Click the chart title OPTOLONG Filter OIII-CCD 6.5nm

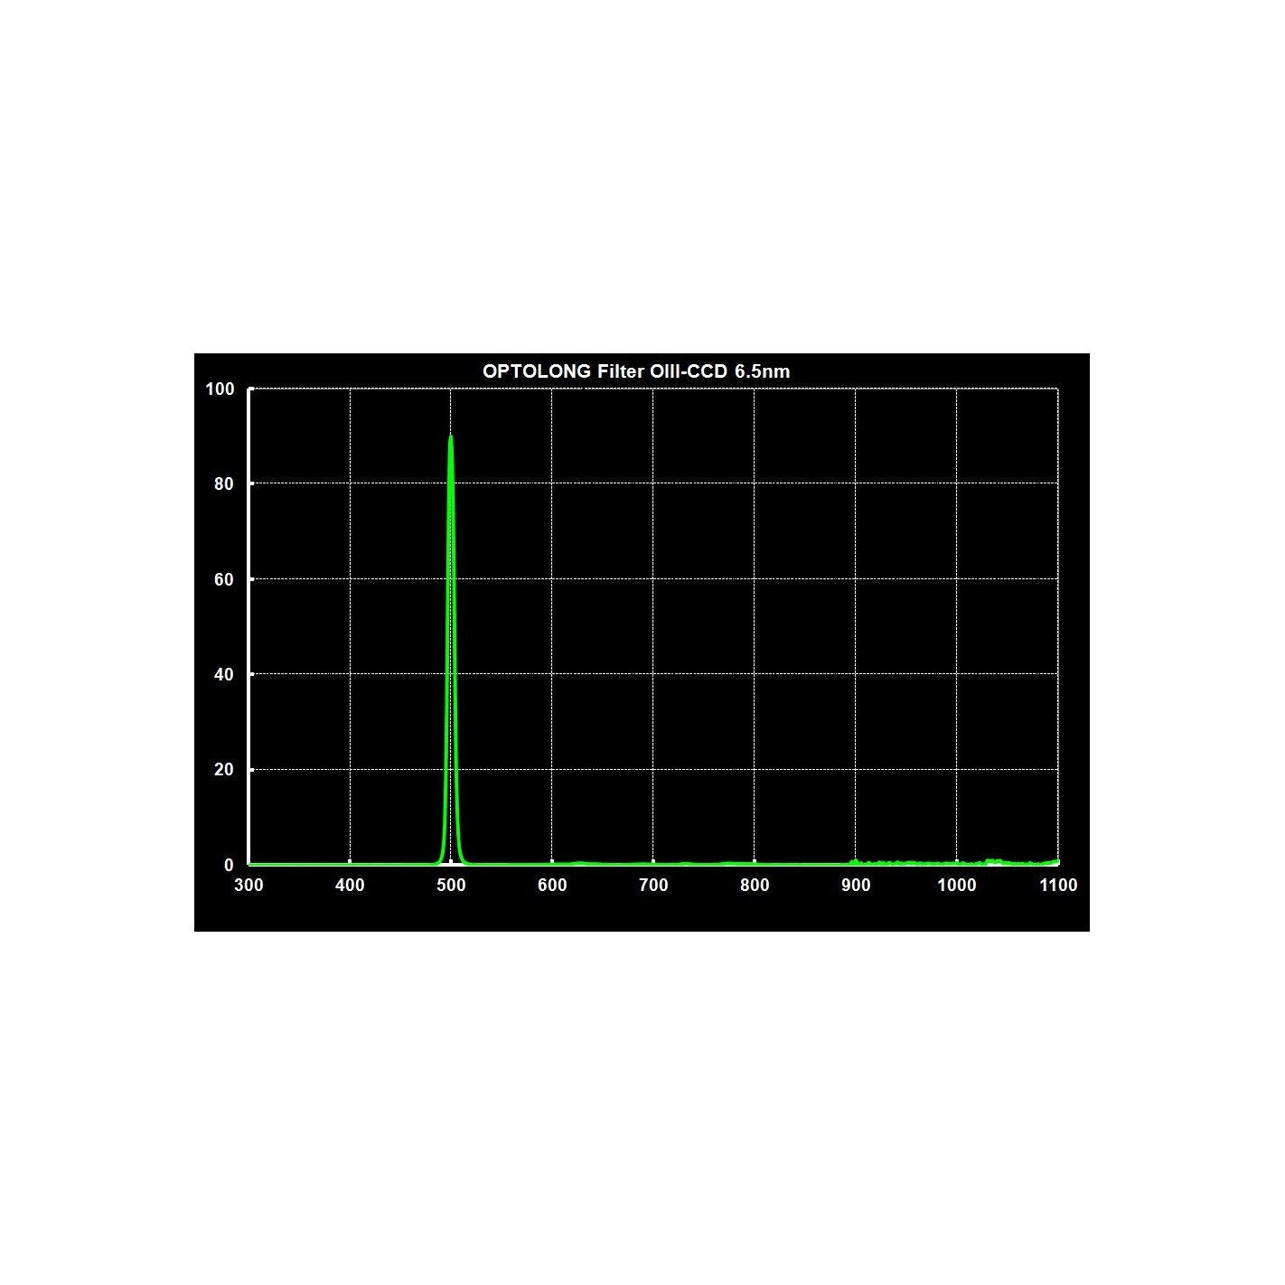[636, 371]
